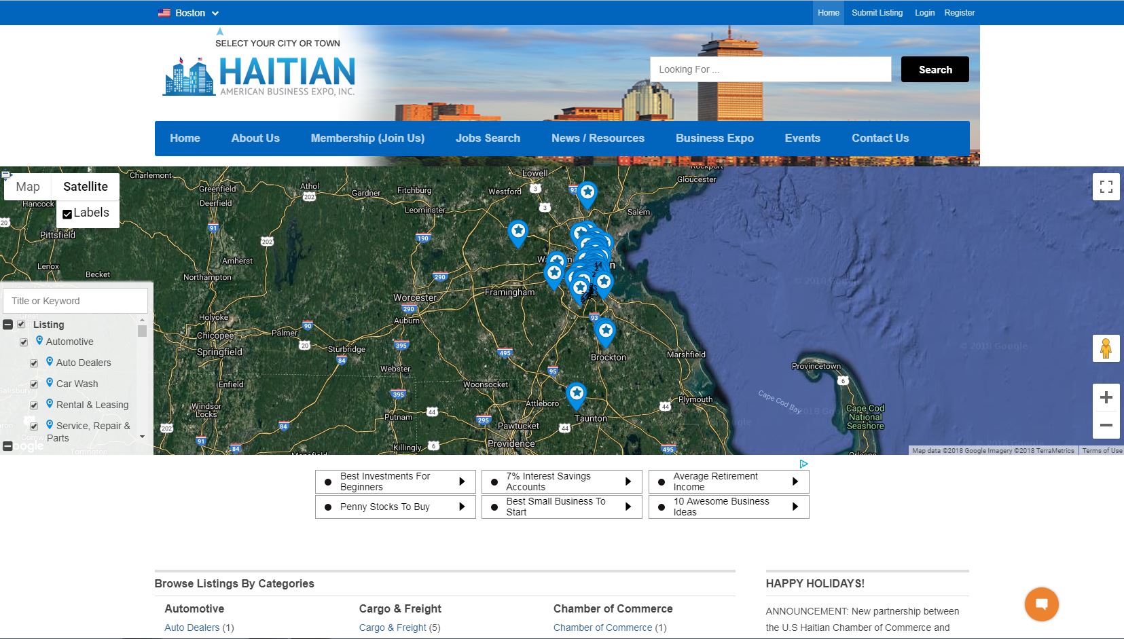Screen dimensions: 1124x639
Task: Uncheck the Car Wash checkbox
Action: [34, 384]
